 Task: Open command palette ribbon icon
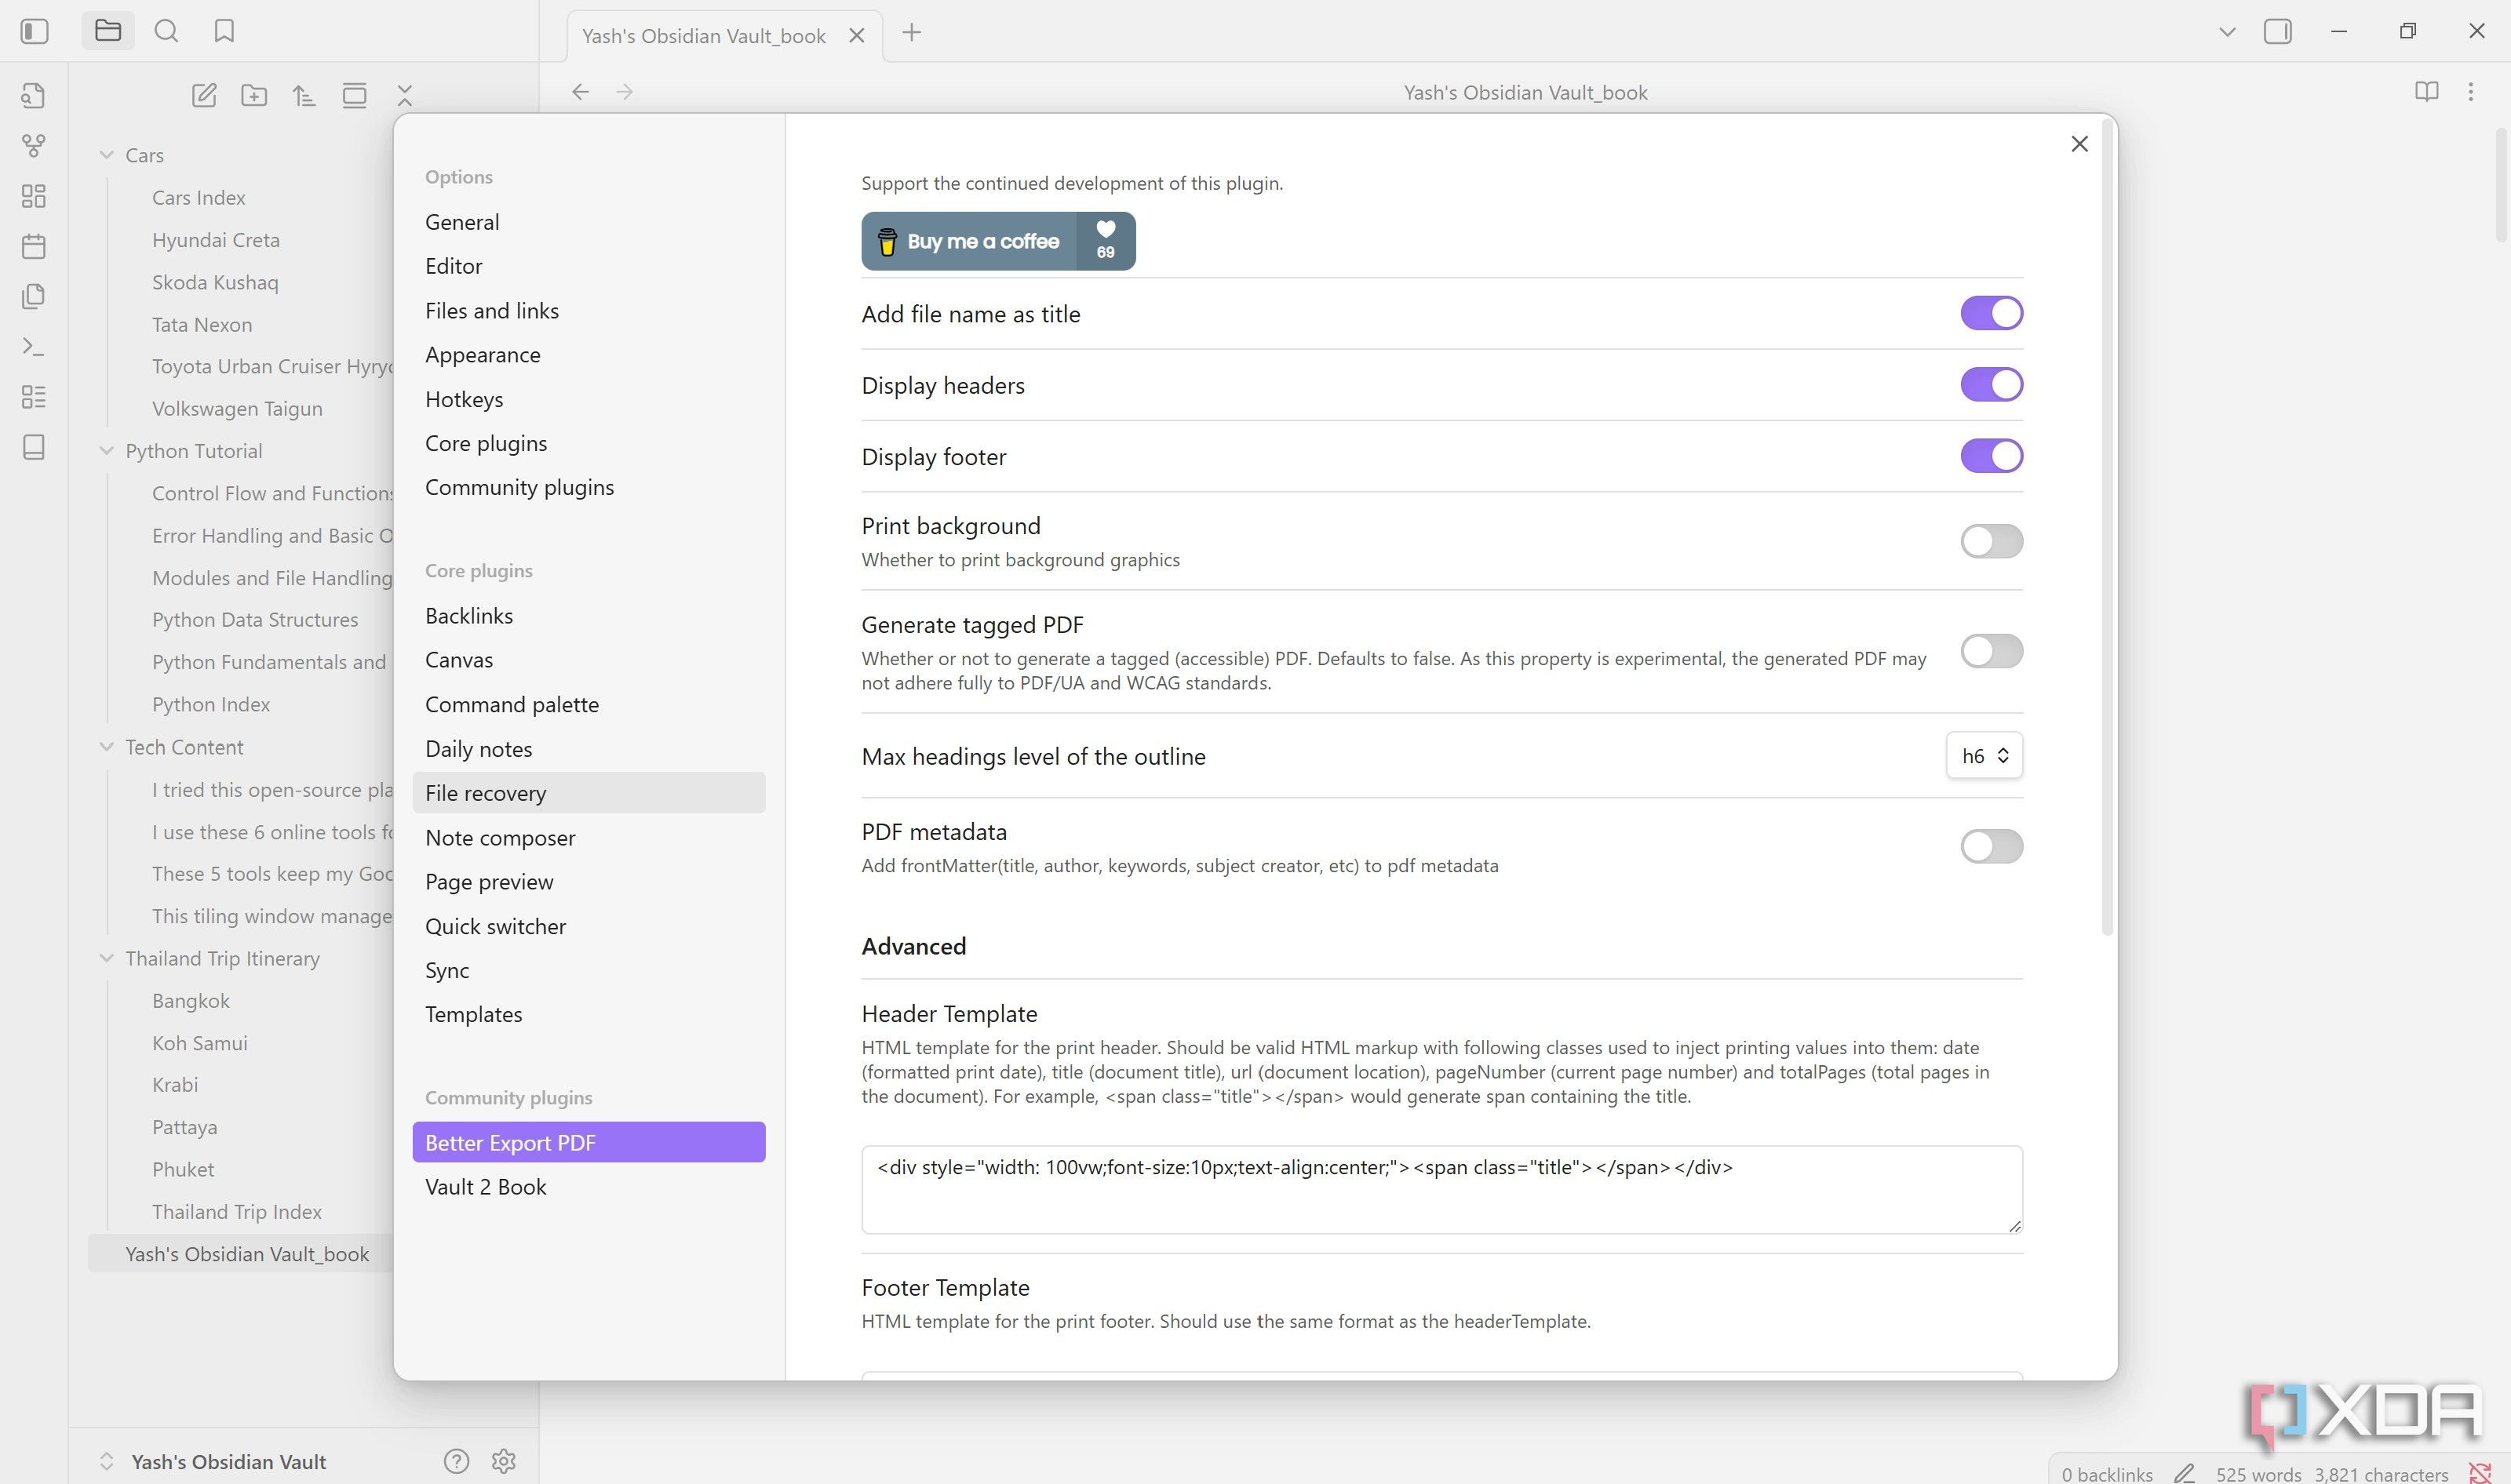(33, 347)
